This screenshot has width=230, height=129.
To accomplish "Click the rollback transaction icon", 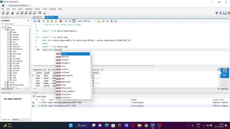I will [70, 21].
